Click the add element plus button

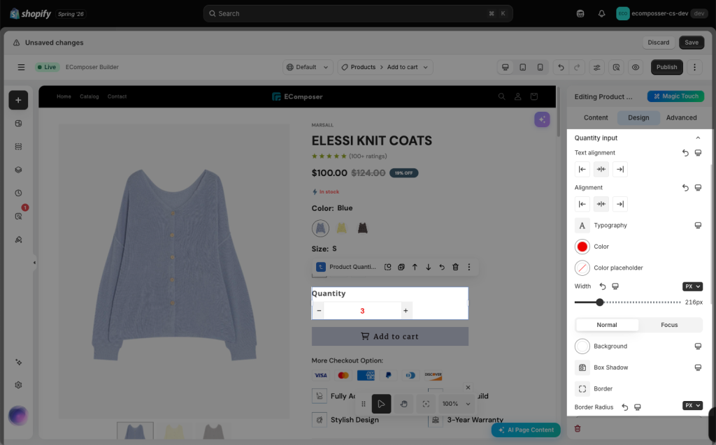click(18, 100)
